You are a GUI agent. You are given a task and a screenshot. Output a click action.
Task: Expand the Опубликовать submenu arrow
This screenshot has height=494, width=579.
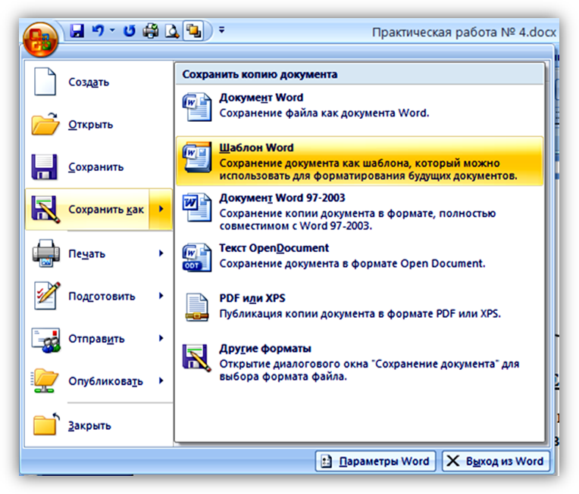click(161, 381)
